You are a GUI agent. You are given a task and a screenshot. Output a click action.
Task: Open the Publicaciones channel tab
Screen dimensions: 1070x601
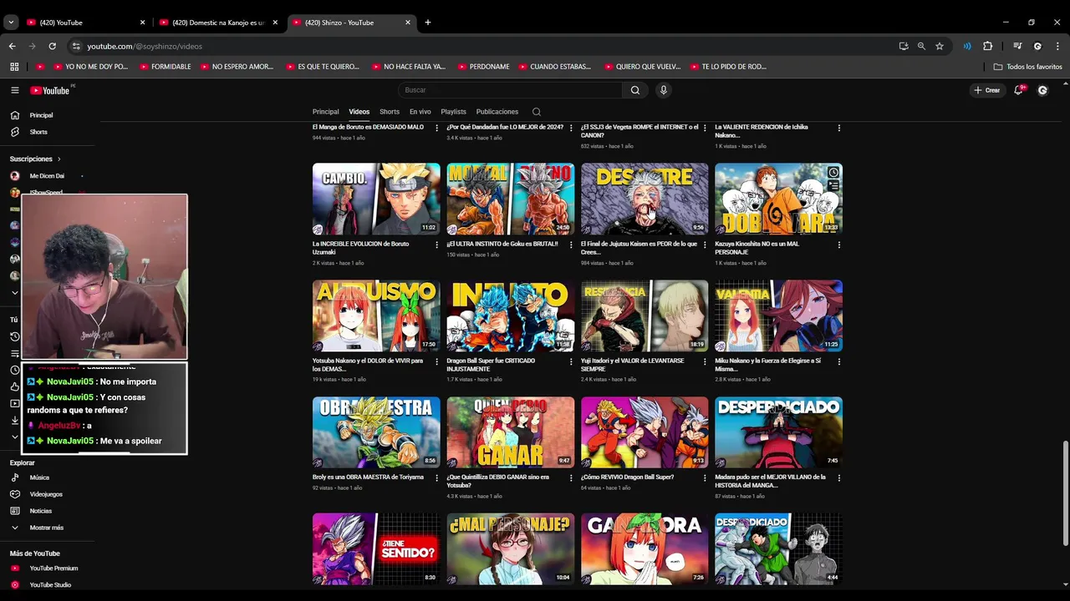coord(497,112)
